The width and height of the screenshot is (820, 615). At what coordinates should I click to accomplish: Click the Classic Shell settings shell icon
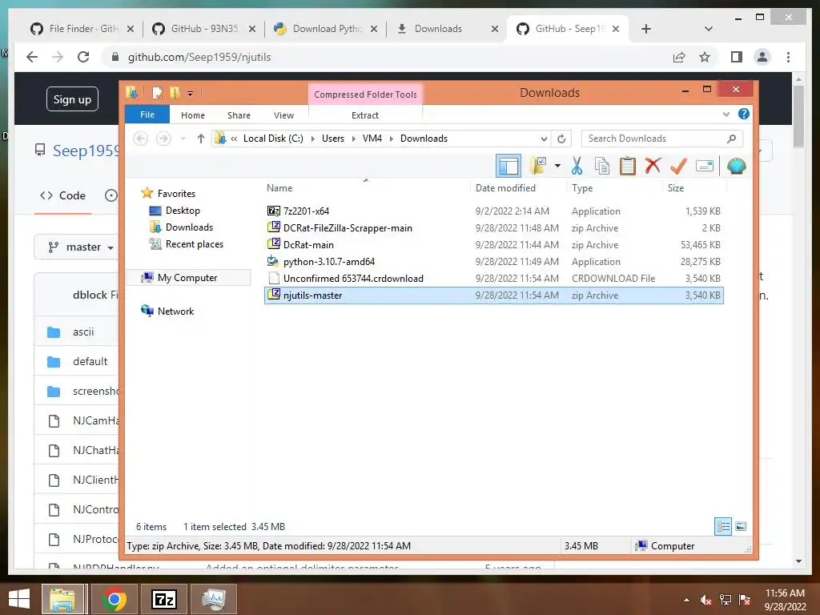pos(736,166)
